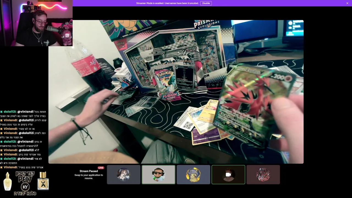This screenshot has width=352, height=198.
Task: Select the sunglasses and headset avatar tile
Action: pos(158,175)
